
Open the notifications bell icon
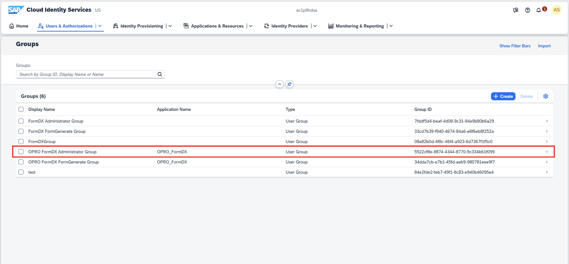click(x=539, y=10)
